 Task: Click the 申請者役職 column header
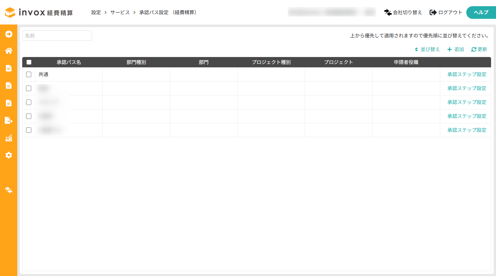[406, 62]
